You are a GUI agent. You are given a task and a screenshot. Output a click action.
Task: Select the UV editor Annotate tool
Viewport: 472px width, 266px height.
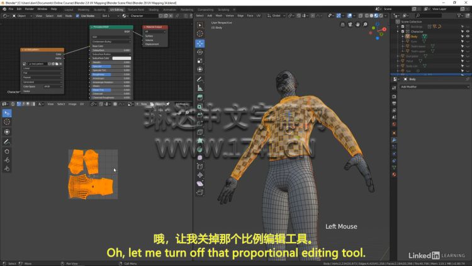(x=7, y=141)
